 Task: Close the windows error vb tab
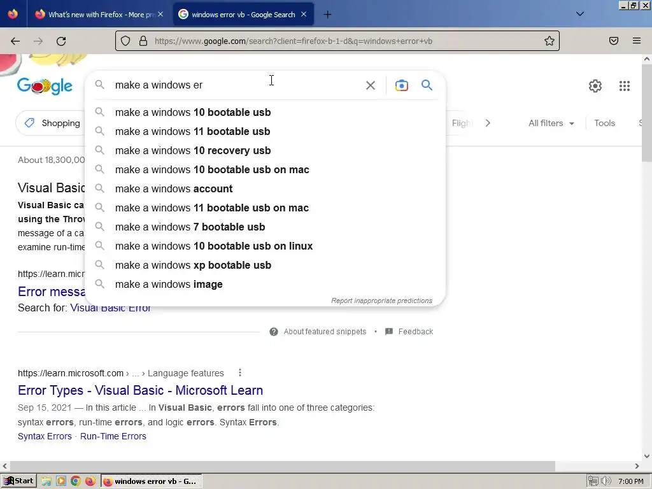(304, 15)
